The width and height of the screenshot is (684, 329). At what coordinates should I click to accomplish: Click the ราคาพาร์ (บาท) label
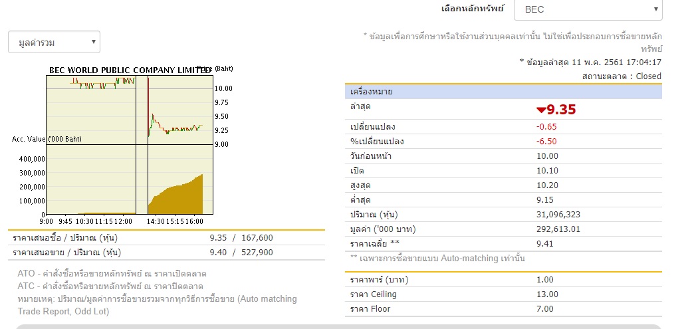coord(380,280)
